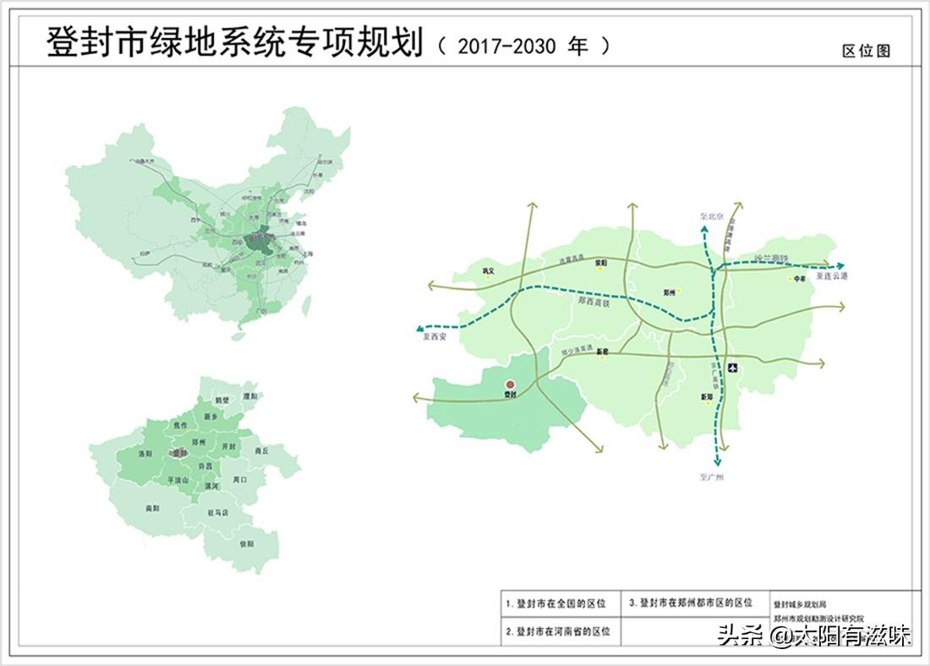The width and height of the screenshot is (930, 666).
Task: Click the highlighted Dengfeng area on the Henan map
Action: (180, 453)
